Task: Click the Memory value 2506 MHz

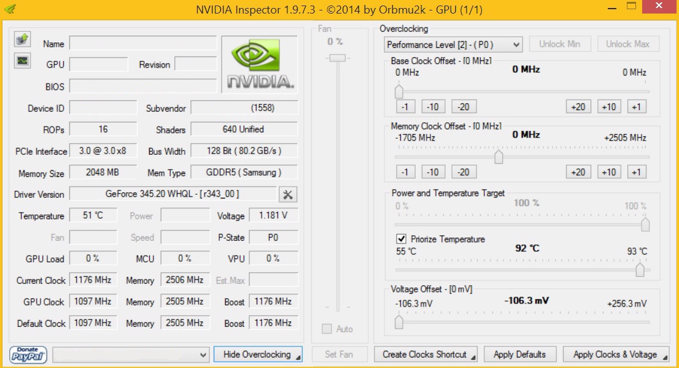Action: pos(185,280)
